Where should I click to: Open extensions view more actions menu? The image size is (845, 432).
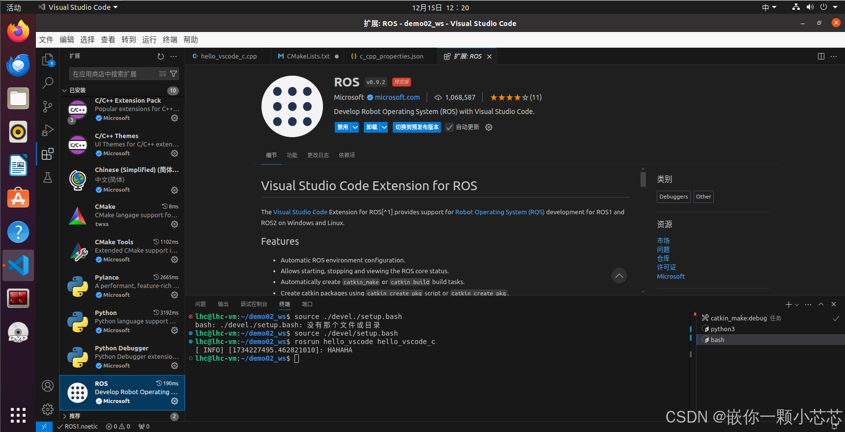tap(174, 57)
